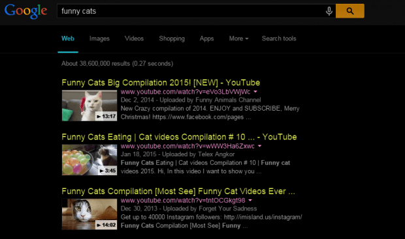Click URL www.youtube.com/watch?v=tntOCGkgt98
Screen dimensions: 405x239
click(x=183, y=201)
